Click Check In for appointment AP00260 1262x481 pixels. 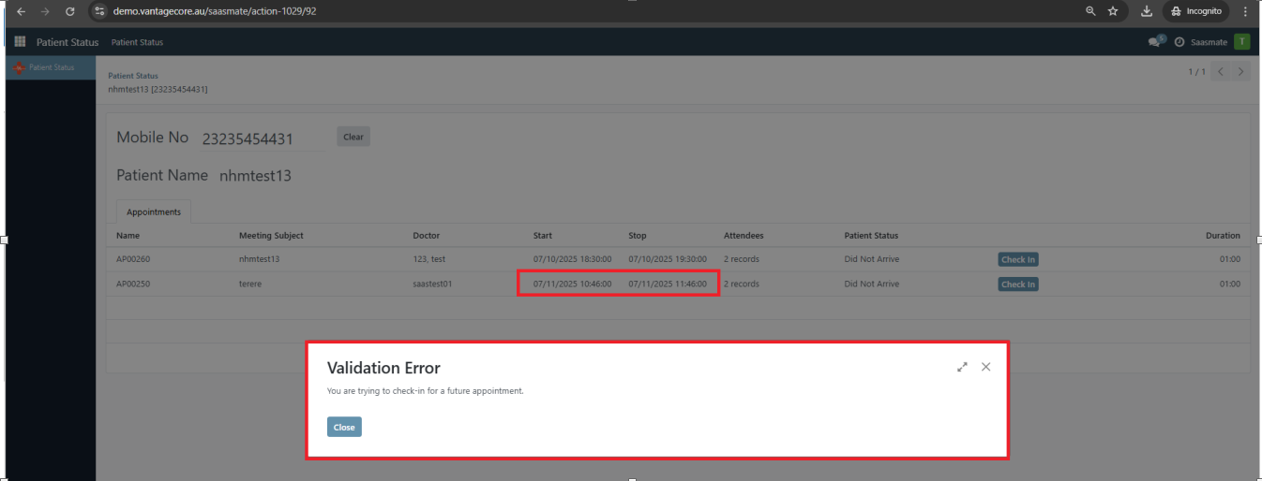tap(1017, 259)
